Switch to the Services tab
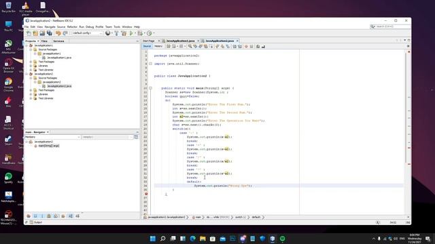This screenshot has height=244, width=435. coord(58,41)
